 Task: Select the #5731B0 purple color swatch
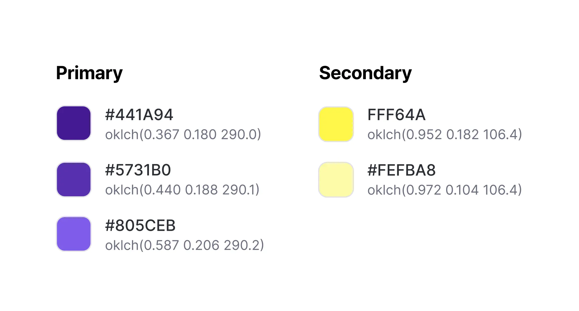[74, 179]
